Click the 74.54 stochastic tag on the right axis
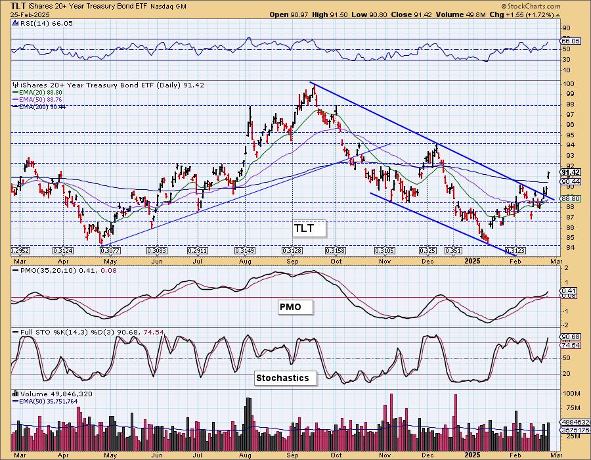The height and width of the screenshot is (460, 591). [x=570, y=346]
